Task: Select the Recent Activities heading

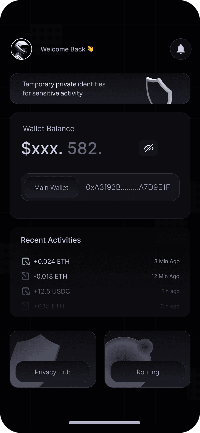Action: click(51, 240)
